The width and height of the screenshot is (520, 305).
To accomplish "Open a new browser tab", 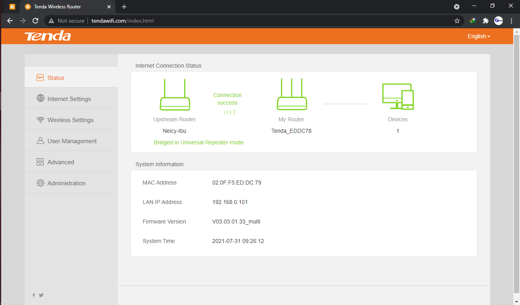I will tap(124, 7).
